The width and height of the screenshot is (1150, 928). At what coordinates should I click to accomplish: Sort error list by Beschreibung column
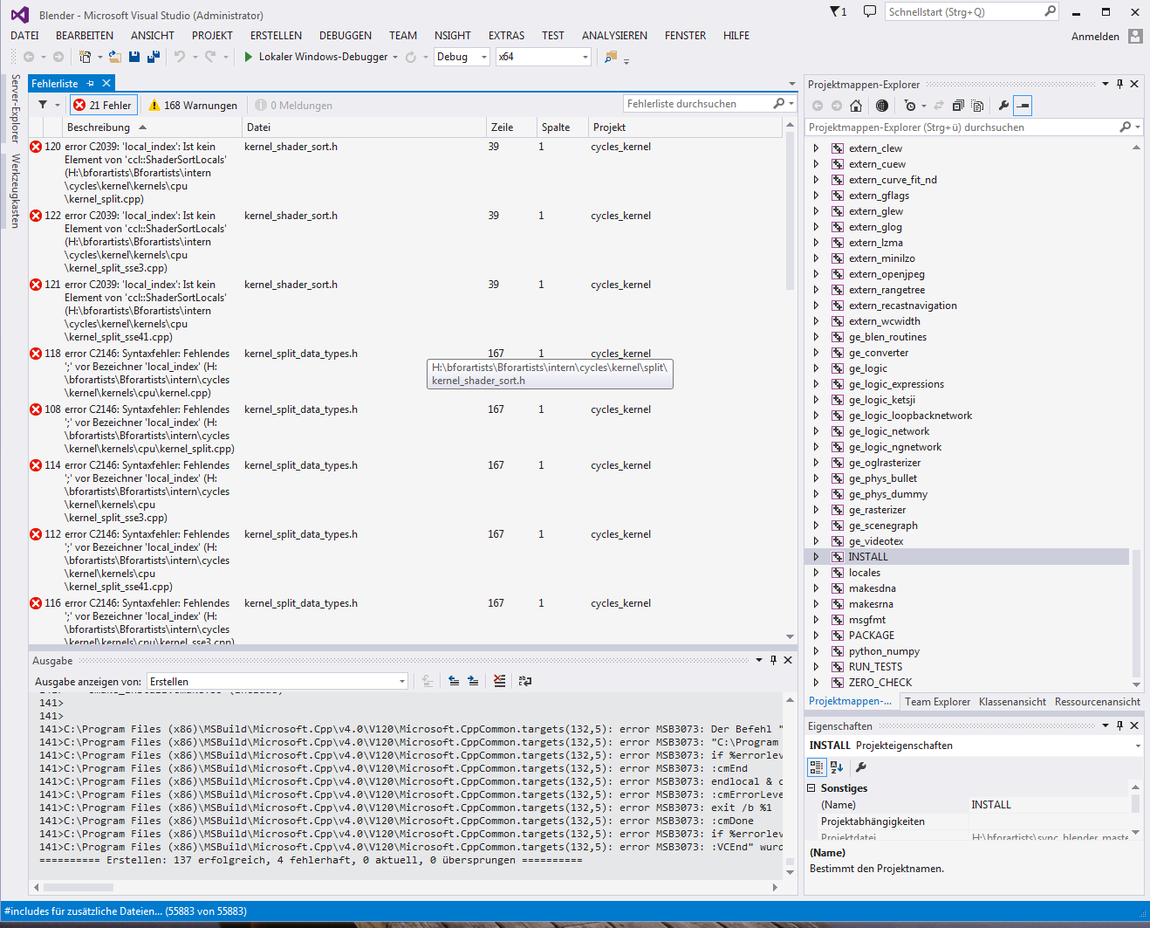point(99,127)
